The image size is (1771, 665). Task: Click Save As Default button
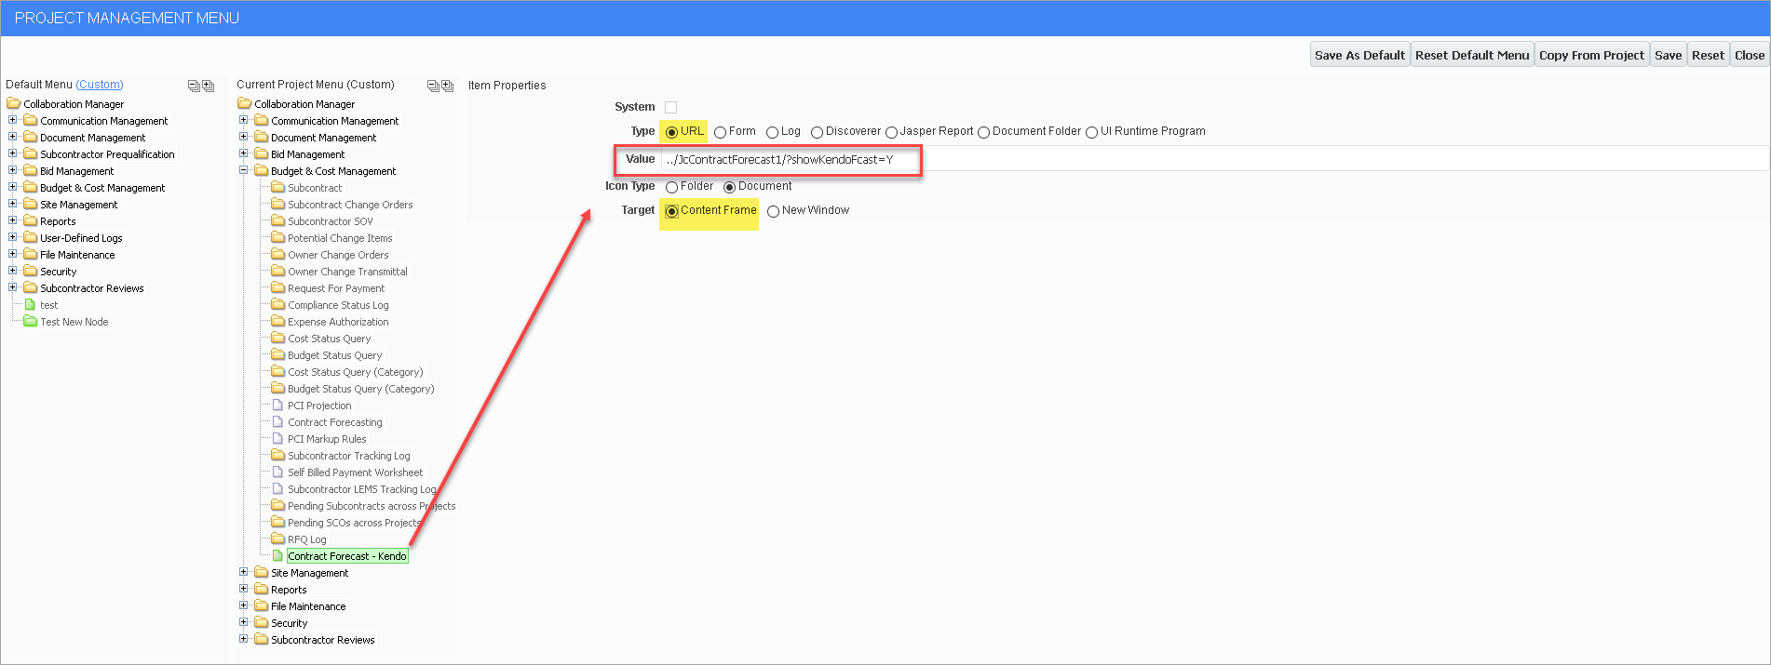[1359, 55]
